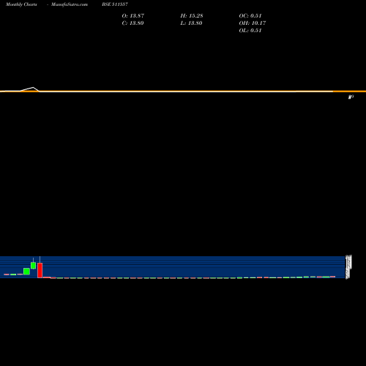Click the open value 'O: 13.87'
Screen dimensions: 366x366
pyautogui.click(x=133, y=15)
